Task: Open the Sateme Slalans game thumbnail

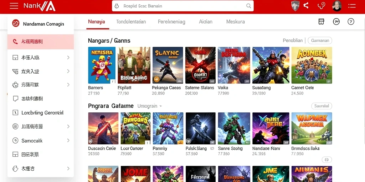Action: 200,65
